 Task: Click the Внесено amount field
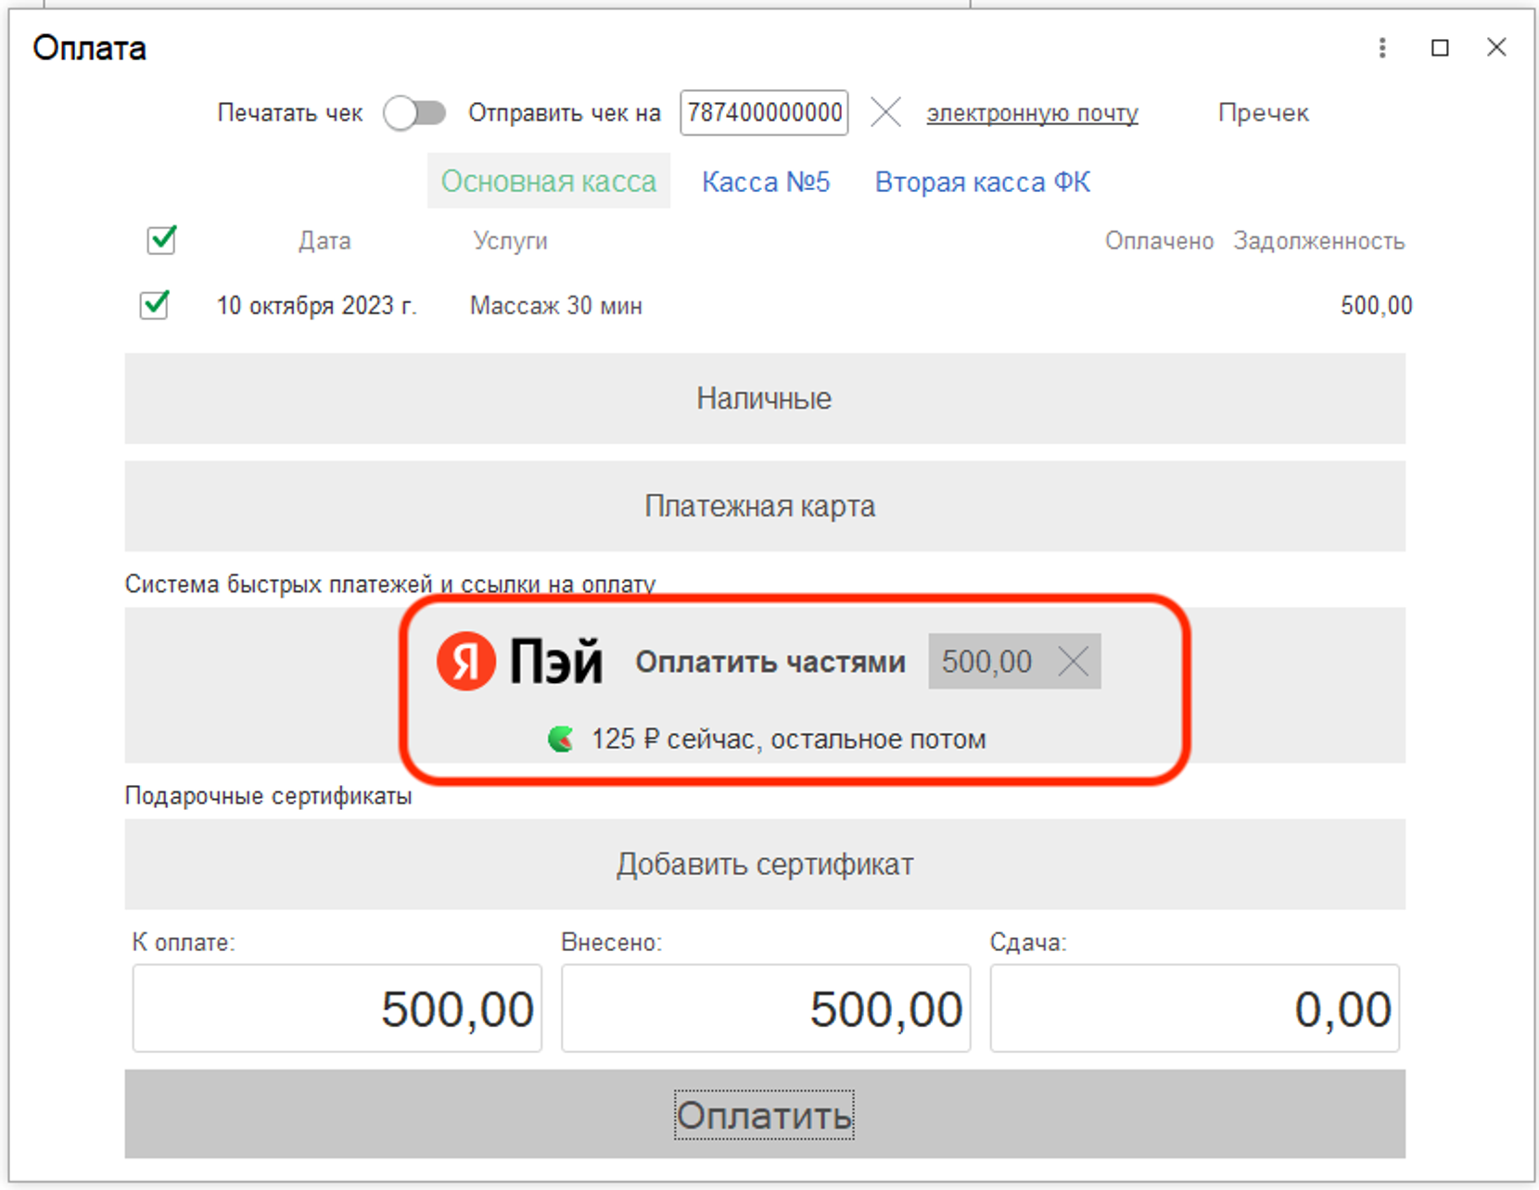coord(766,1007)
